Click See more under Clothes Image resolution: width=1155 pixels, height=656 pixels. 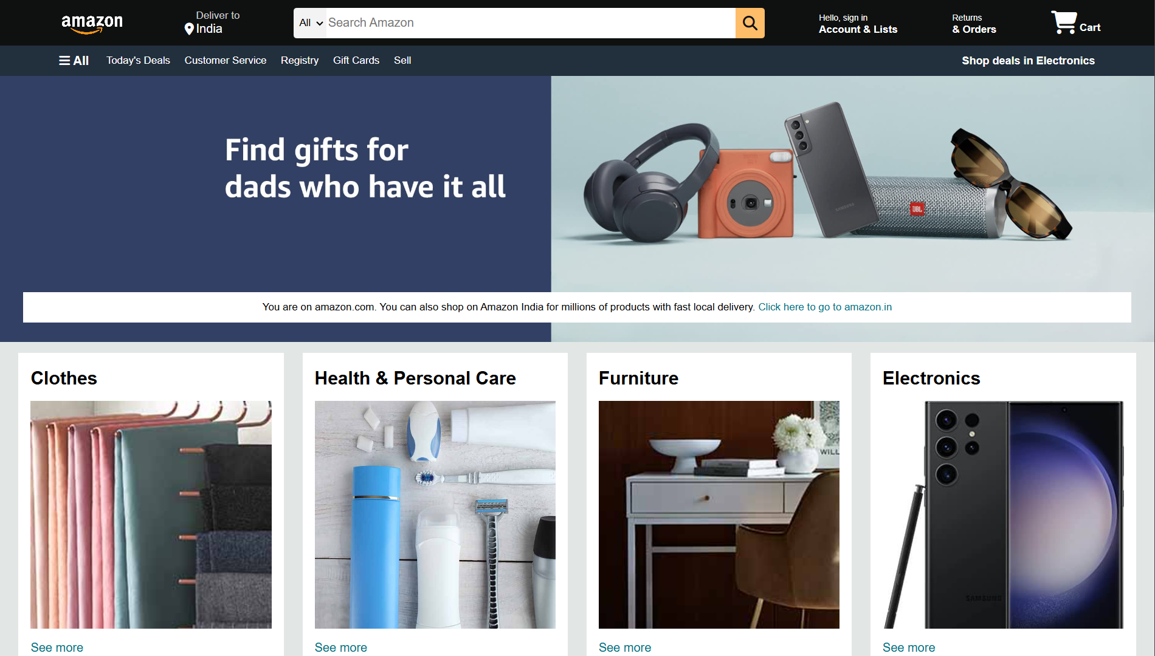coord(57,647)
